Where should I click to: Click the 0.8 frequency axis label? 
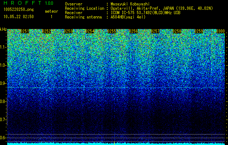3,101
